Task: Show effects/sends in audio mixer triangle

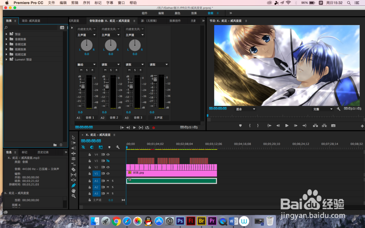Action: tap(72, 28)
